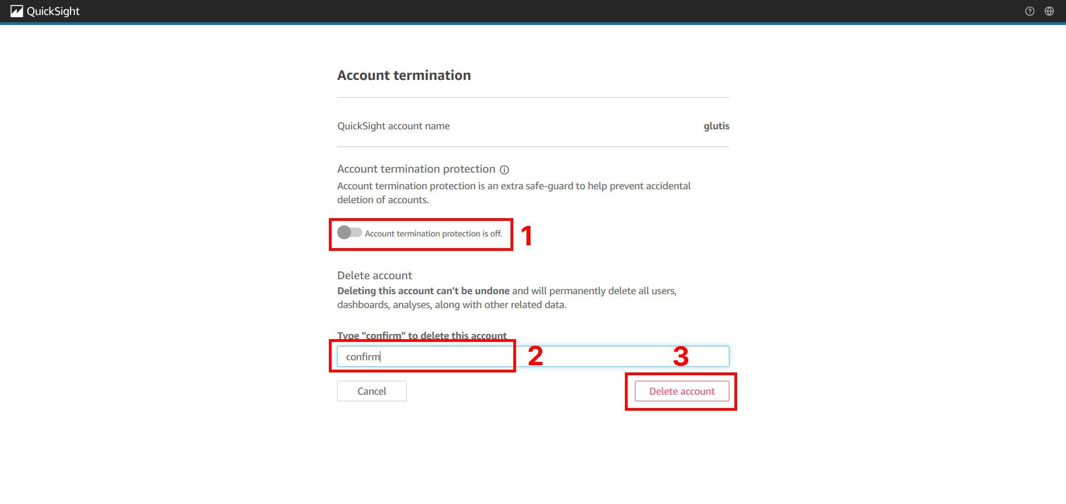Click the 'Account termination protection' section heading
Screen dimensions: 1066x504
tap(416, 169)
